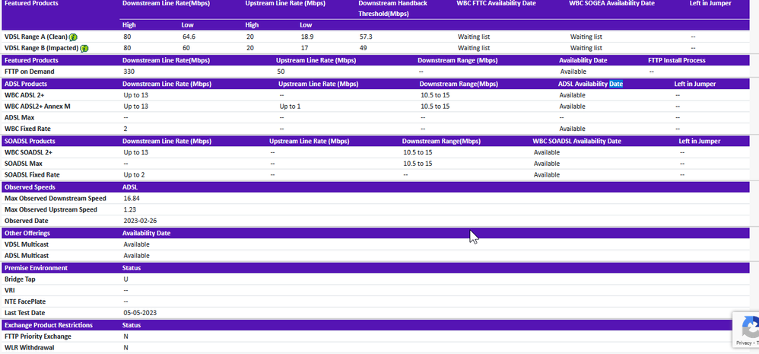Image resolution: width=759 pixels, height=354 pixels.
Task: Click the WBC SOGEA Availability Date column header
Action: tap(611, 4)
